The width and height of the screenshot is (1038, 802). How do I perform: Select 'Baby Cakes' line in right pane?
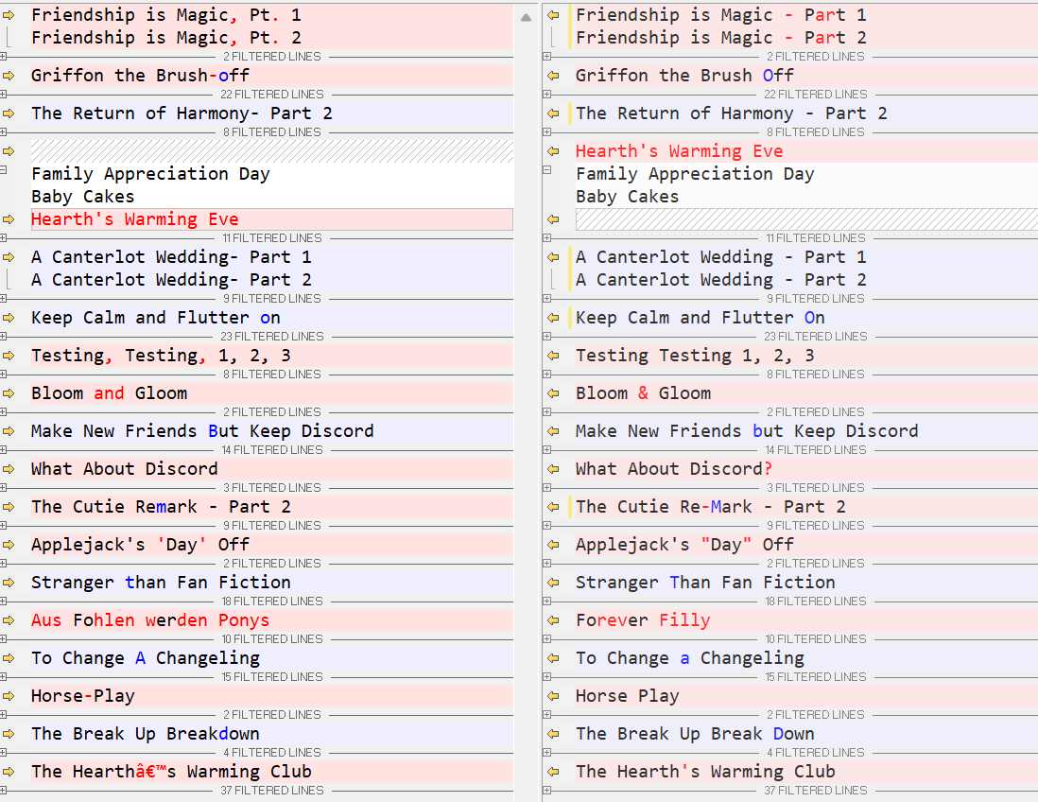coord(627,197)
